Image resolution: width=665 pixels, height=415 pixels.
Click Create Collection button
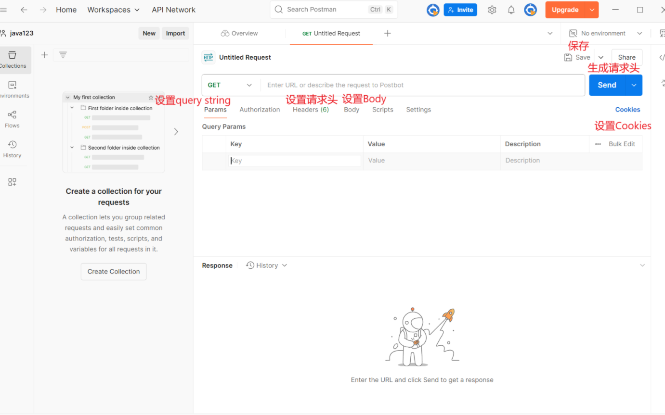pyautogui.click(x=114, y=271)
